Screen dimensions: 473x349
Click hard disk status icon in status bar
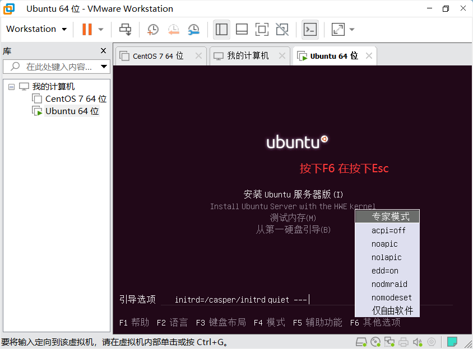tap(361, 342)
